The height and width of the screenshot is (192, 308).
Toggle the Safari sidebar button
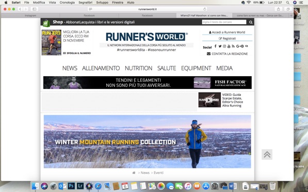pos(35,9)
